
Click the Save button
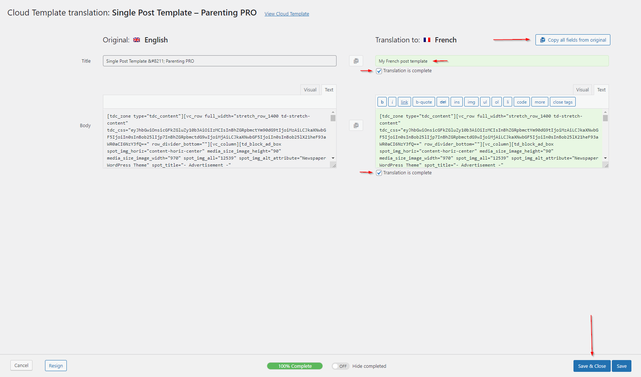click(x=621, y=366)
